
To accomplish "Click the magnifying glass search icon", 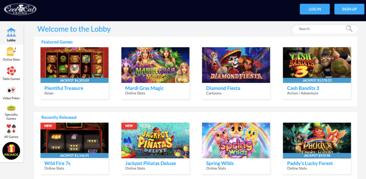I will point(349,29).
